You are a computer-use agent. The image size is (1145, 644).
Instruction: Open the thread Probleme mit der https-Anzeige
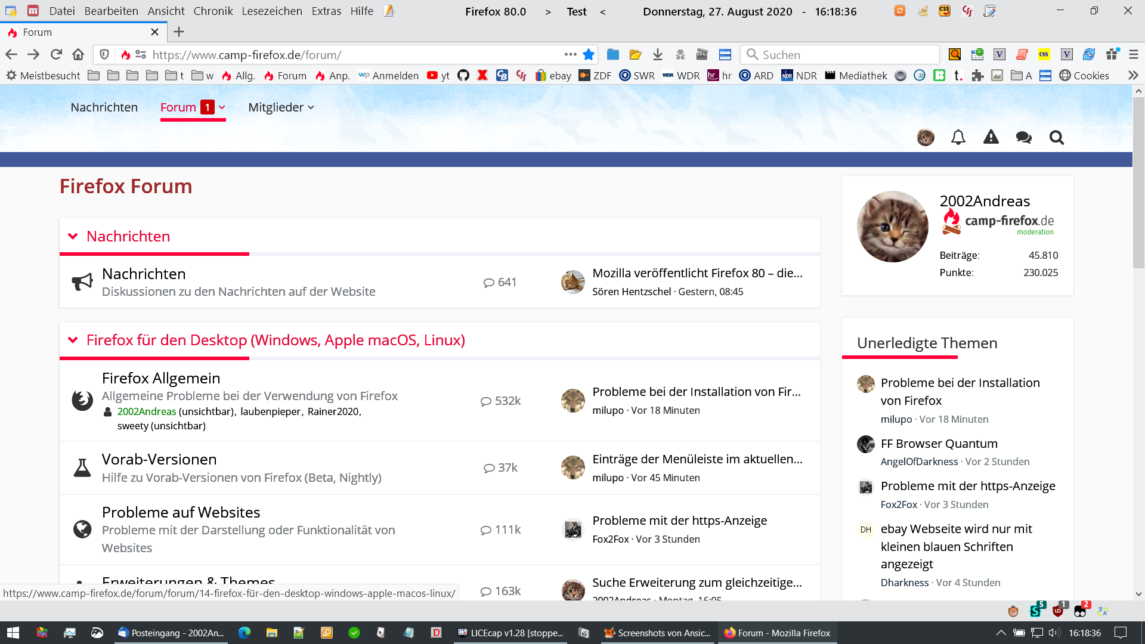679,520
